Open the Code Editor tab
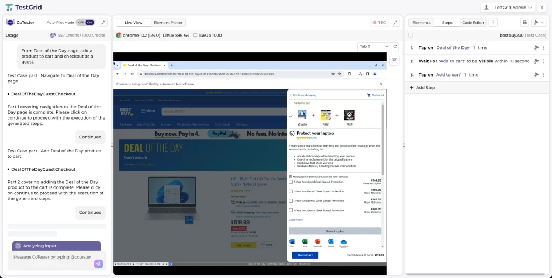552x278 pixels. (x=473, y=23)
